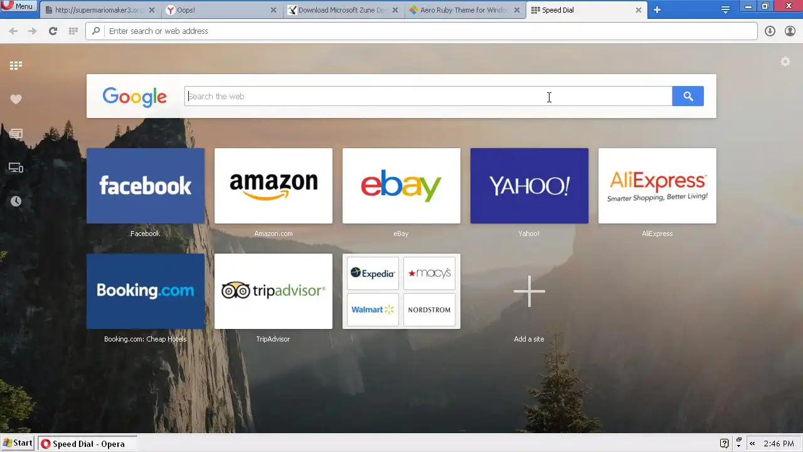
Task: Open Speed Dial start page from toolbar grid icon
Action: [x=73, y=31]
